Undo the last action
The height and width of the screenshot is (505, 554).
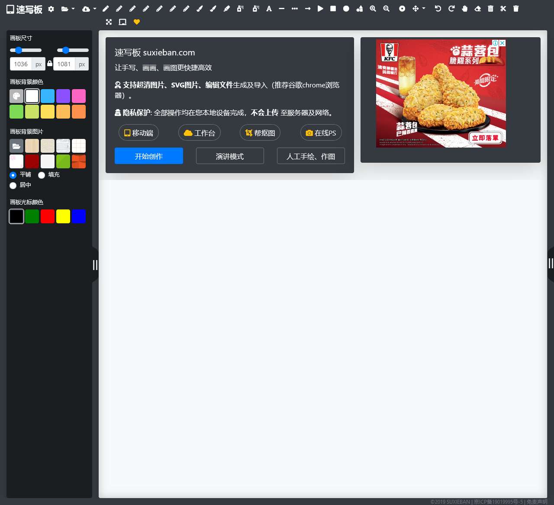click(x=438, y=9)
